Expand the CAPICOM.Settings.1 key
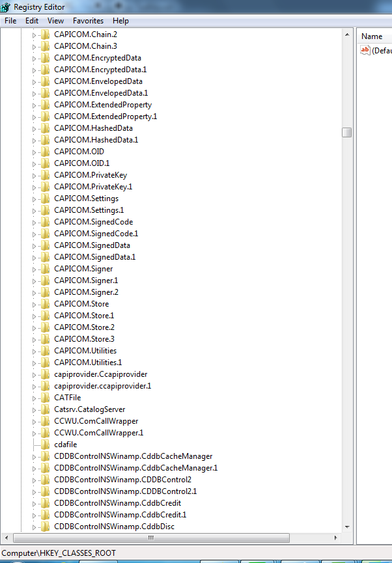The width and height of the screenshot is (392, 563). (x=34, y=211)
